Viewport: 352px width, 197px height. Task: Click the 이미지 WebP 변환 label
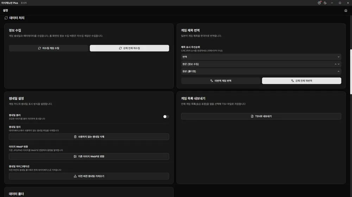click(18, 147)
